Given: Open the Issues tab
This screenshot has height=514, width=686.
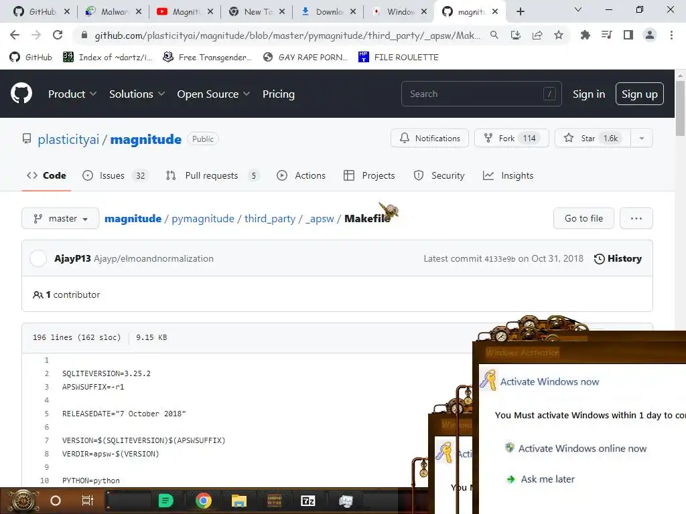Looking at the screenshot, I should tap(115, 175).
